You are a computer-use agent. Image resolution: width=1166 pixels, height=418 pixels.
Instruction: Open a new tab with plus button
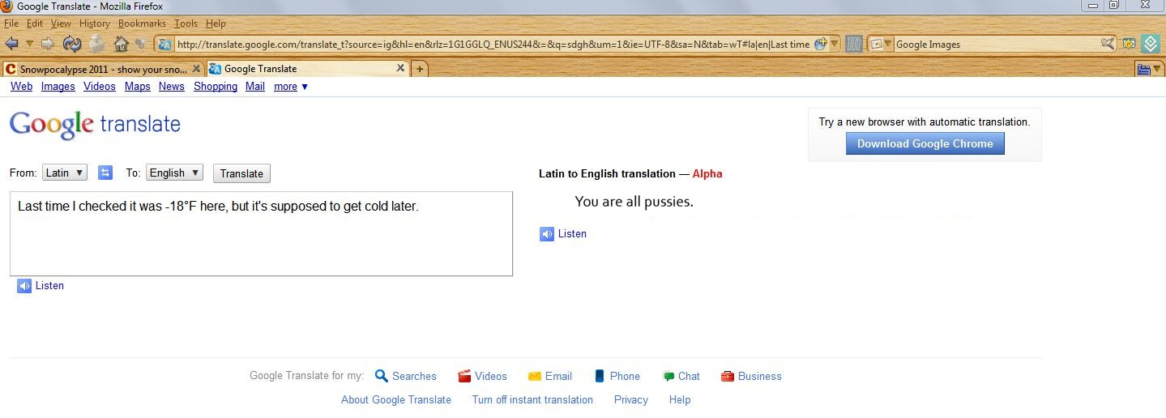(x=420, y=70)
